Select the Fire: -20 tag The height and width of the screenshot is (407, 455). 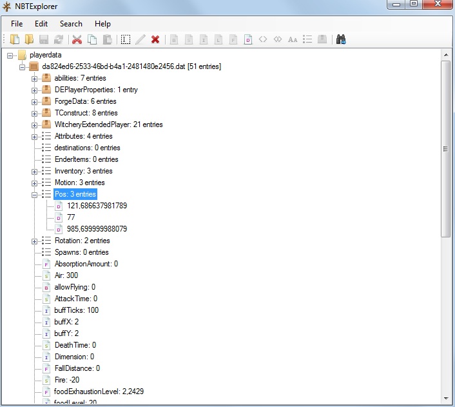pos(67,380)
